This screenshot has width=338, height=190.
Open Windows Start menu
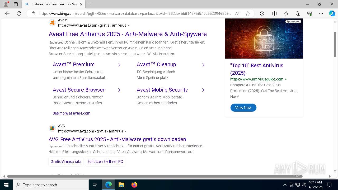[x=6, y=185]
